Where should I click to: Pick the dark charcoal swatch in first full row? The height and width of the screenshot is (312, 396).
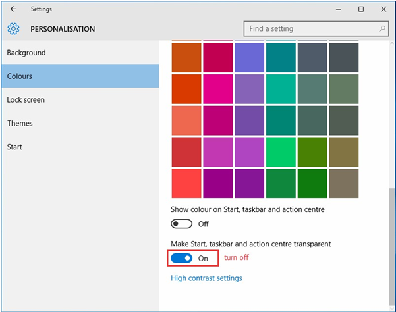pyautogui.click(x=344, y=57)
